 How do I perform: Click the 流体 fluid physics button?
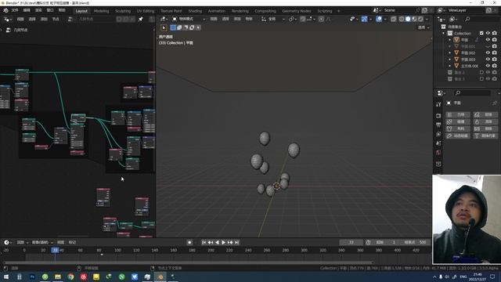click(x=485, y=121)
